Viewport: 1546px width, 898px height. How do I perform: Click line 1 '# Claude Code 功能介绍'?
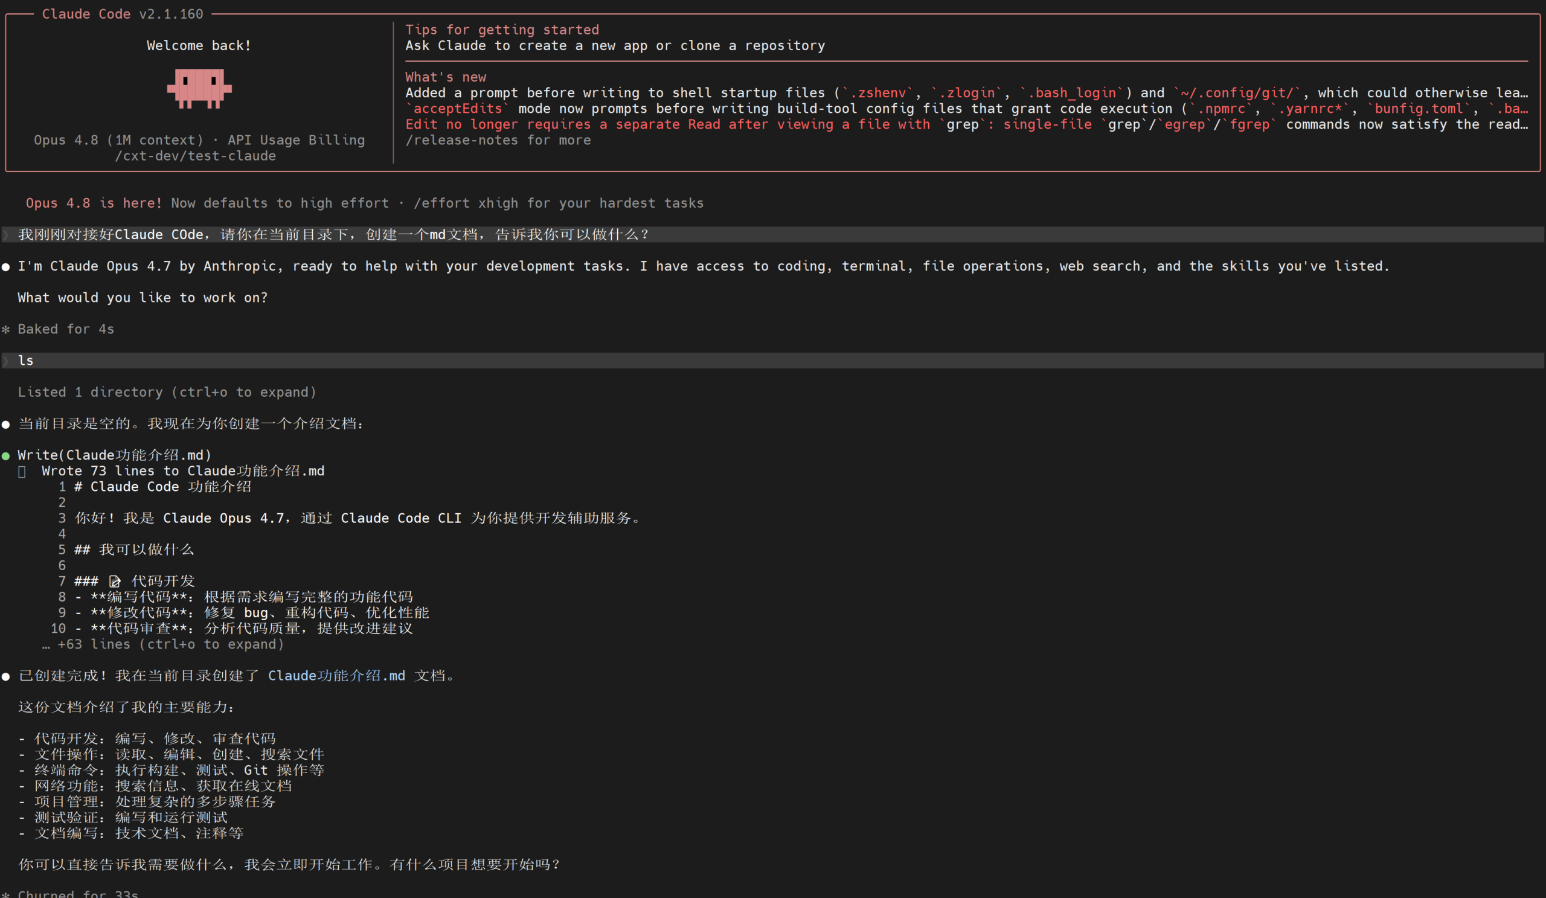click(x=163, y=486)
